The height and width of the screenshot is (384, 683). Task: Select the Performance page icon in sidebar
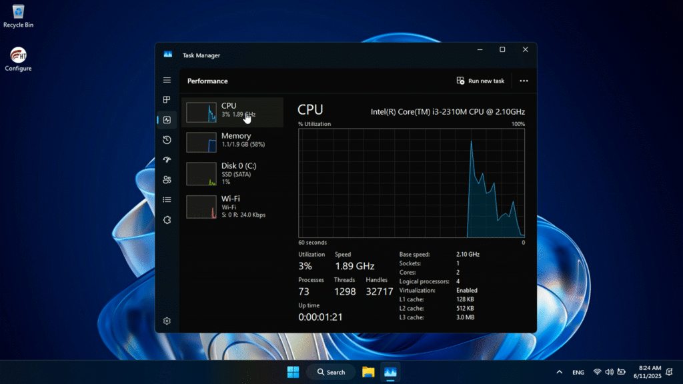[167, 120]
